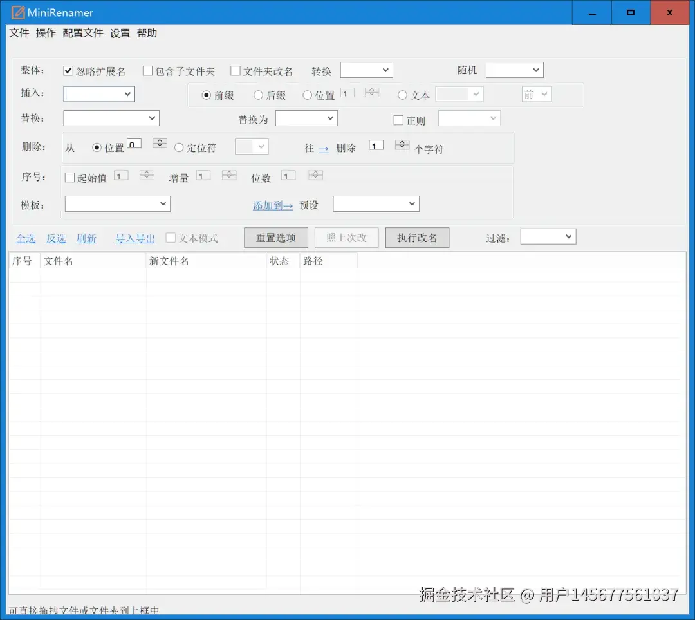Click the 序号 column header
Screen dimensions: 695x620
tap(24, 261)
